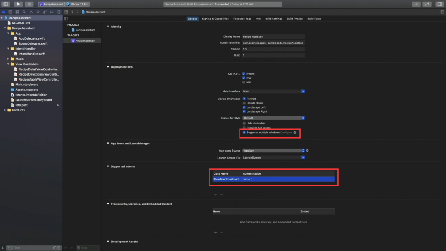Run the app with the Play button
This screenshot has height=251, width=446.
pyautogui.click(x=18, y=4)
